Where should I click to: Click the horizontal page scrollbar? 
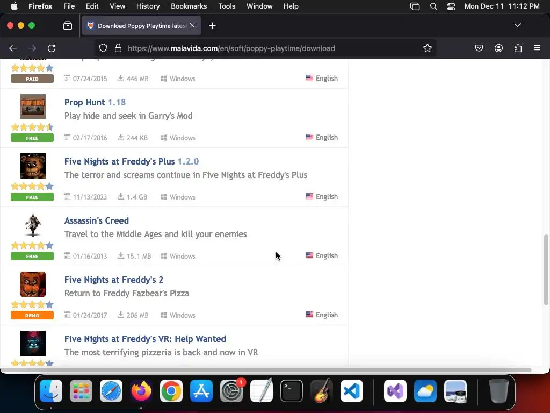point(266,370)
